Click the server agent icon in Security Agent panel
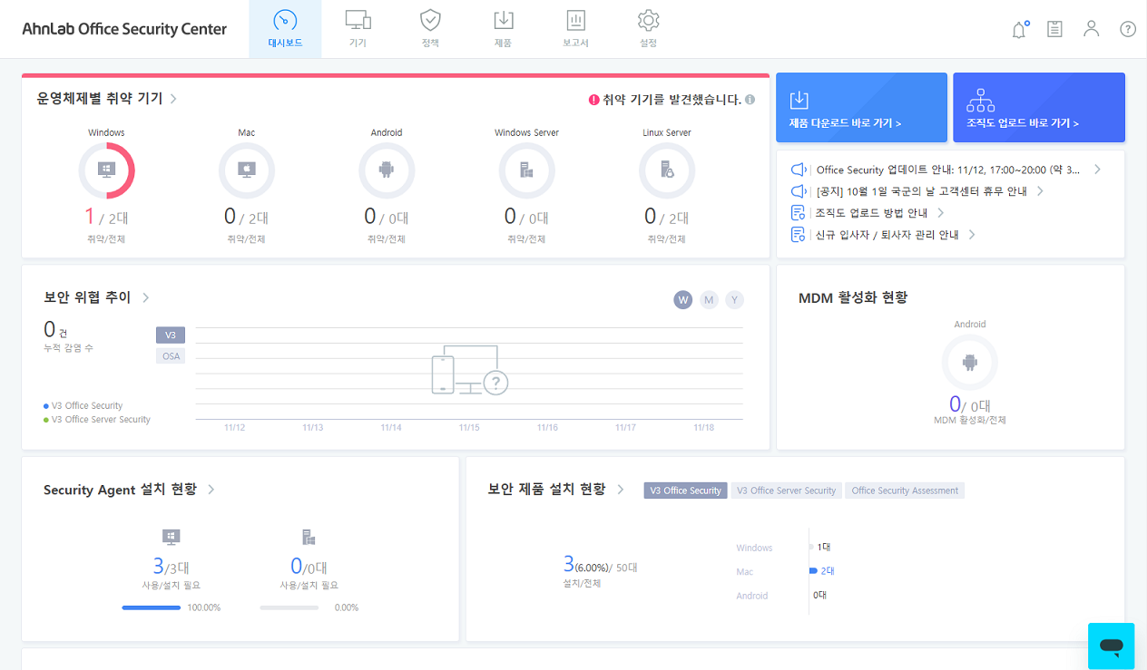 tap(309, 537)
